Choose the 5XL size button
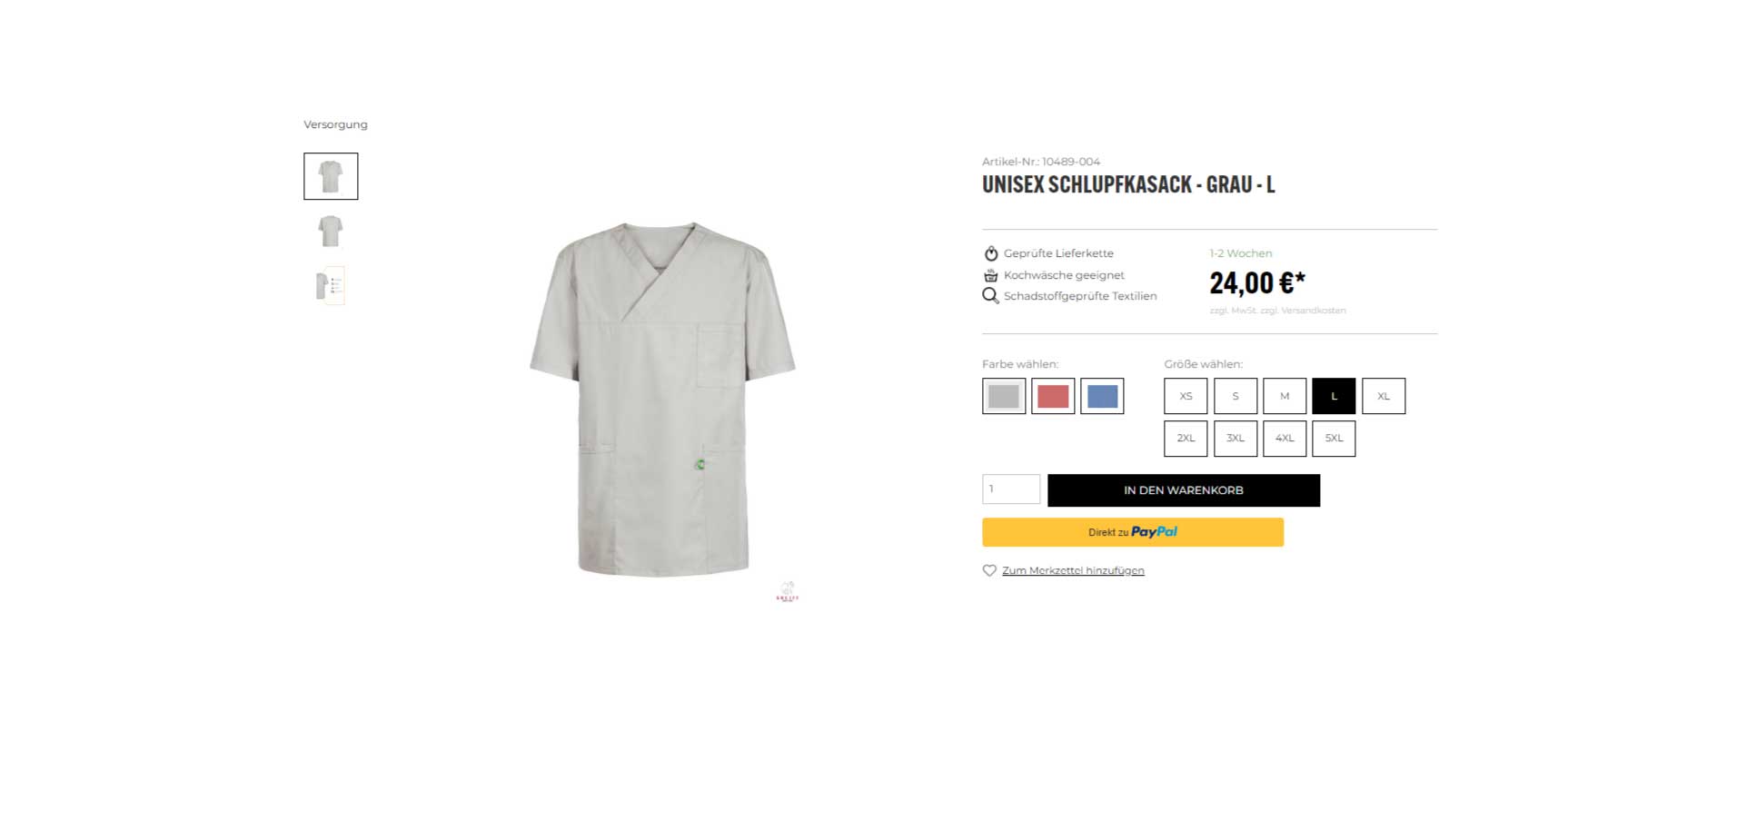Image resolution: width=1737 pixels, height=820 pixels. [x=1334, y=438]
